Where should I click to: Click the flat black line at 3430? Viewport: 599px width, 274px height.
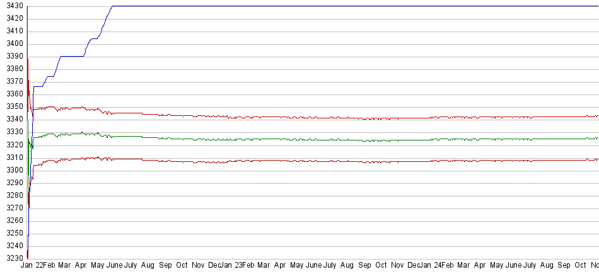tap(347, 6)
